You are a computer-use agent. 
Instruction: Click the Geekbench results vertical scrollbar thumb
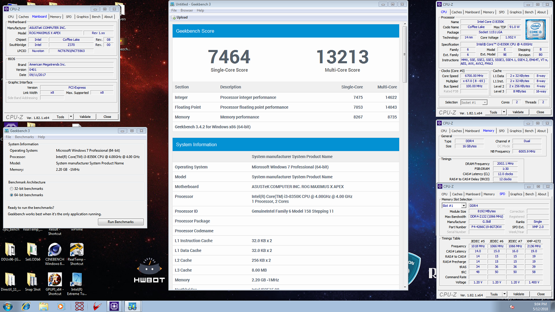click(x=405, y=54)
